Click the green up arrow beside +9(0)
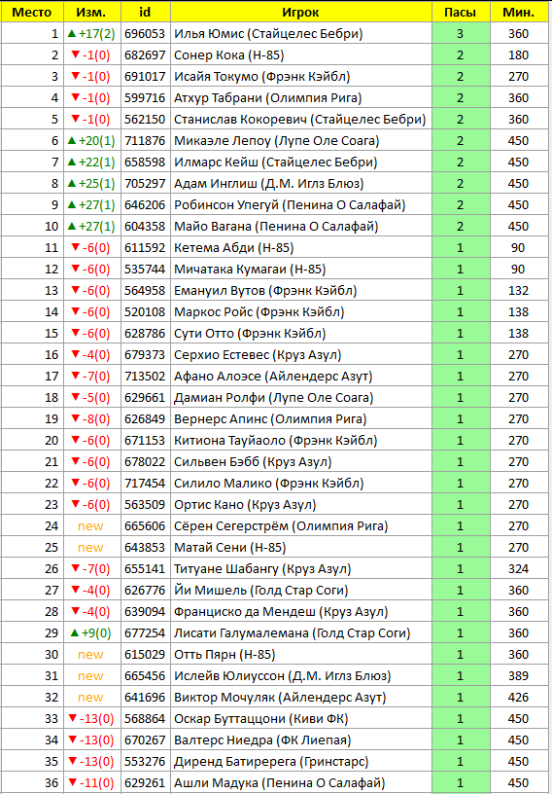Image resolution: width=552 pixels, height=794 pixels. pyautogui.click(x=76, y=633)
